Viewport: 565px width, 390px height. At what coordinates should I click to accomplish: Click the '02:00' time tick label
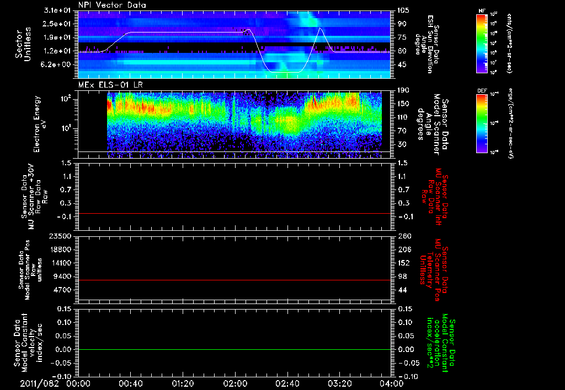[235, 383]
